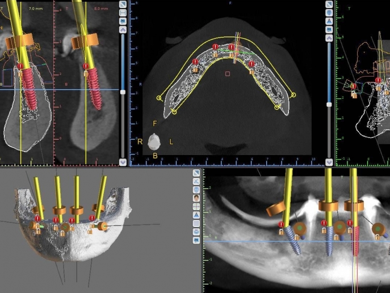Click the top maximize-view icon in 3D toolbar

pyautogui.click(x=196, y=173)
